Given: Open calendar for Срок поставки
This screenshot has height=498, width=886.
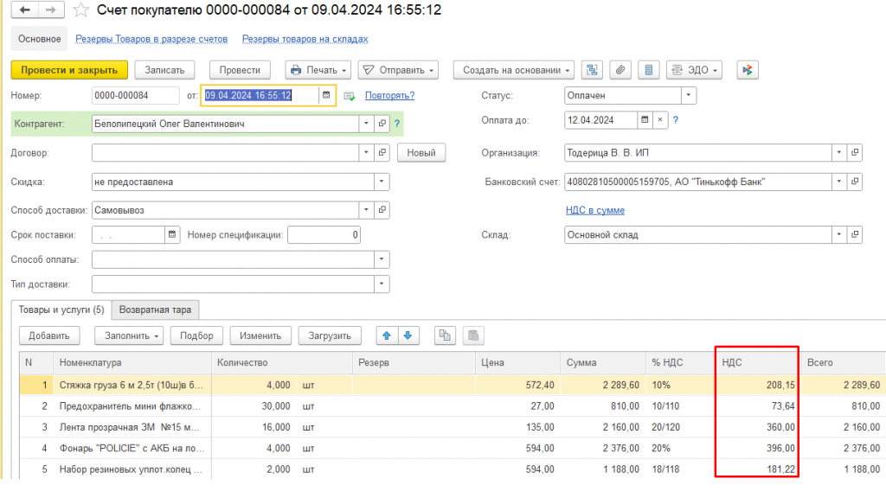Looking at the screenshot, I should click(172, 234).
